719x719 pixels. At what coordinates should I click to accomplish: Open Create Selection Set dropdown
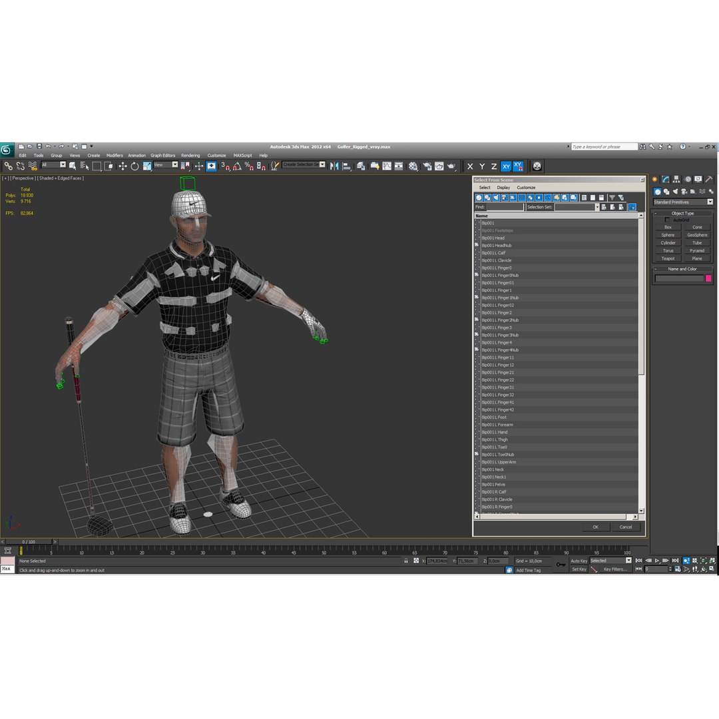304,164
